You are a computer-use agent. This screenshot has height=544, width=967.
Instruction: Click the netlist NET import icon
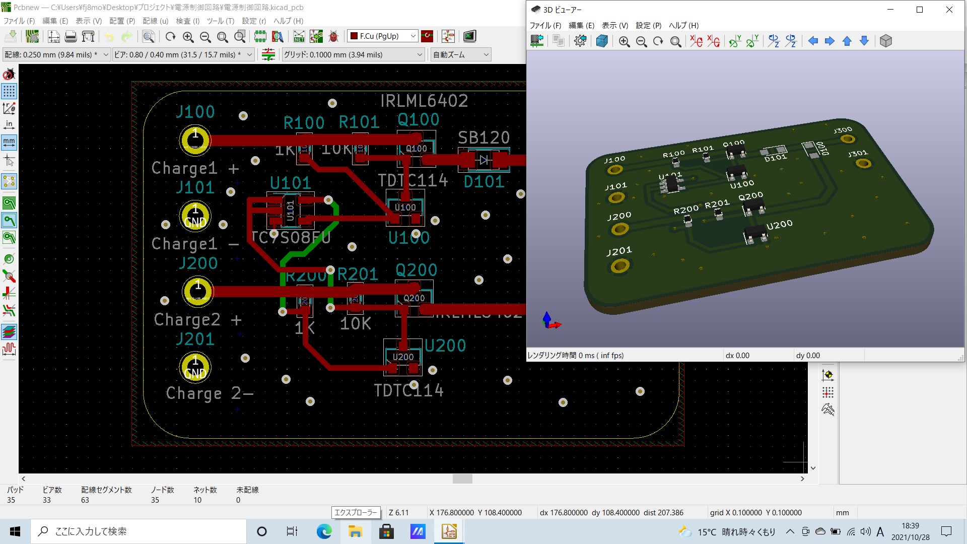(x=299, y=36)
